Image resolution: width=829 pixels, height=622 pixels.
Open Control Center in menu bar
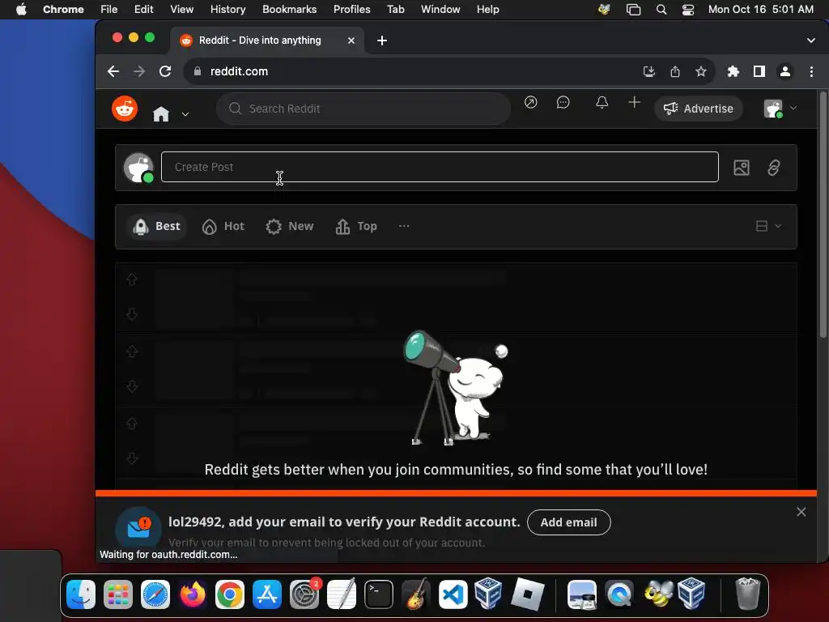tap(688, 10)
